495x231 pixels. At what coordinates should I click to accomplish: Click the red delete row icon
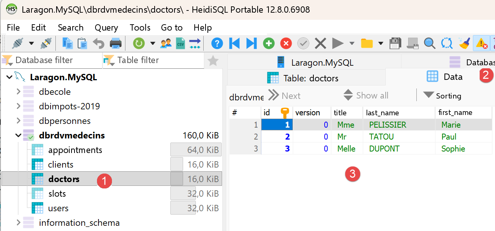286,43
